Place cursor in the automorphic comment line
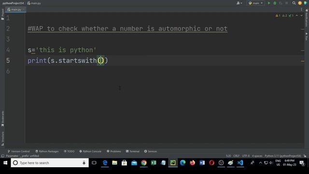Screen dimensions: 309x174 tap(127, 29)
